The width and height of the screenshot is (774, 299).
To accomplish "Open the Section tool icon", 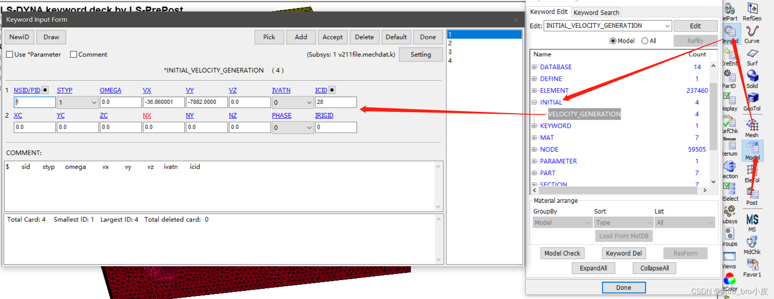I will click(730, 170).
